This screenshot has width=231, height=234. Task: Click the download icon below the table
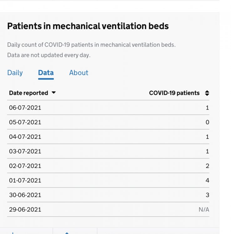(13, 232)
